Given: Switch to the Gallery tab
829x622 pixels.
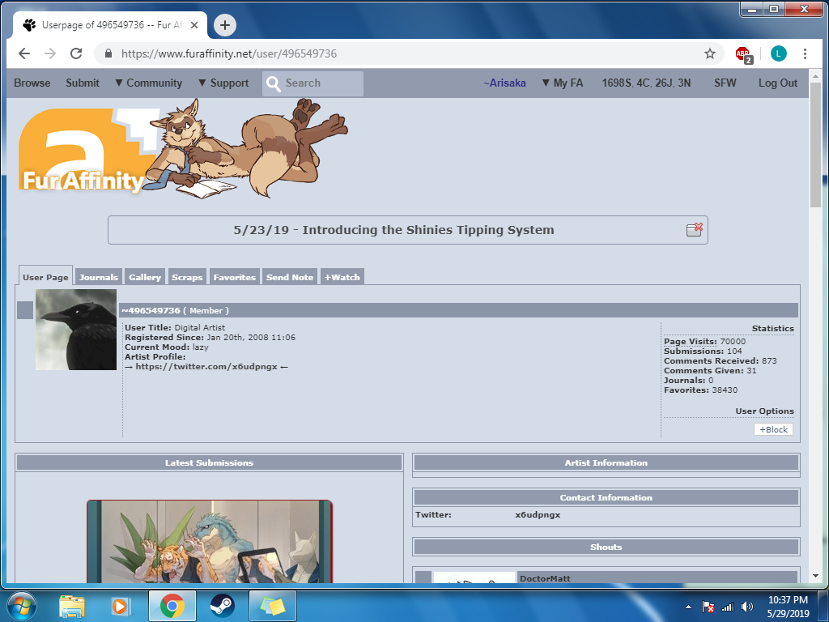Looking at the screenshot, I should [144, 277].
